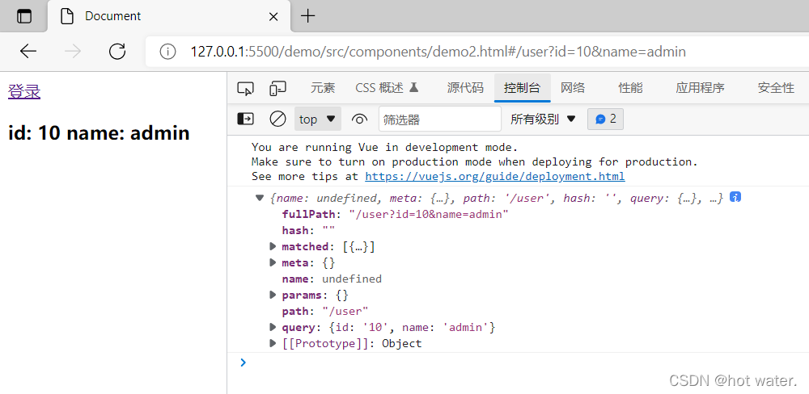Open the 性能 tab

(x=630, y=88)
